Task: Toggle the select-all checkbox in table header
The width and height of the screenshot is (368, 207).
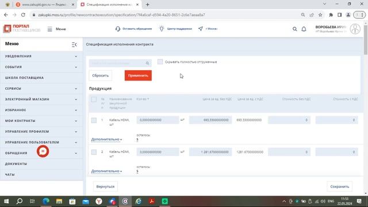Action: tap(94, 99)
